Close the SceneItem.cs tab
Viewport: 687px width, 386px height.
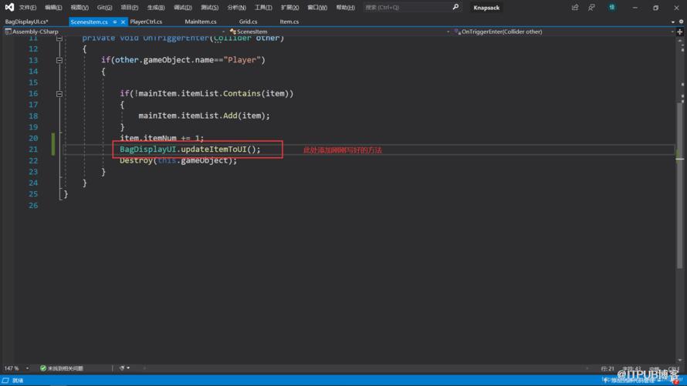click(123, 22)
